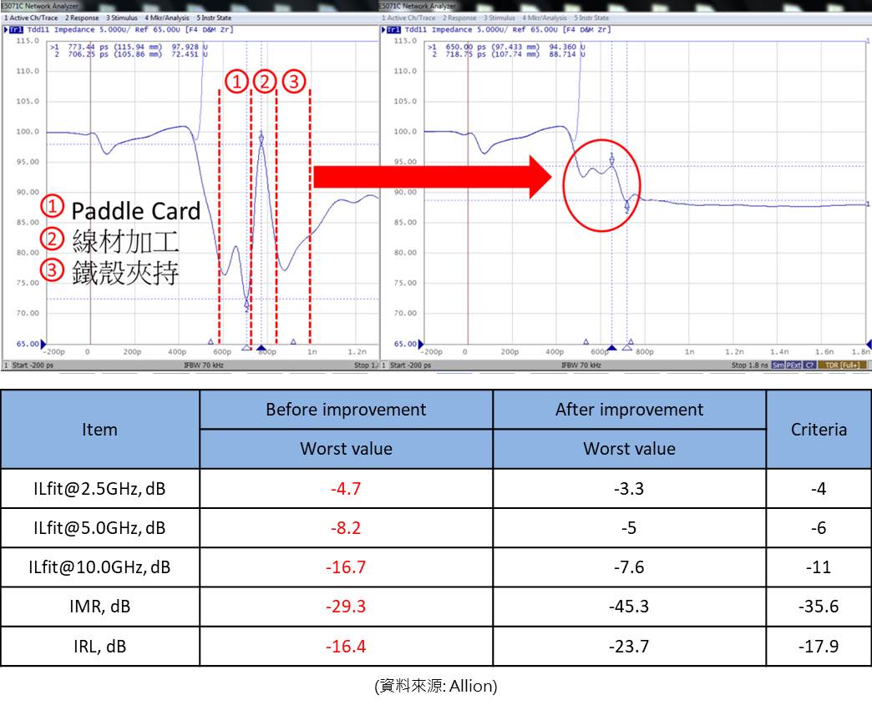Click small hollow triangle between 400p and 600p, right chart
872x705 pixels.
586,342
